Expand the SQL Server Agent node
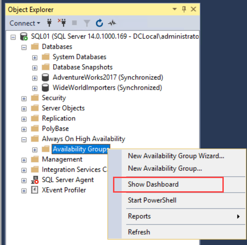The image size is (247, 245). (24, 181)
